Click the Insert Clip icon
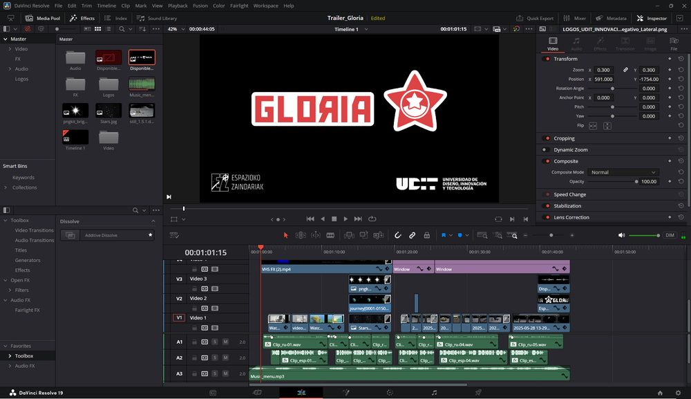The width and height of the screenshot is (691, 399). [x=349, y=235]
